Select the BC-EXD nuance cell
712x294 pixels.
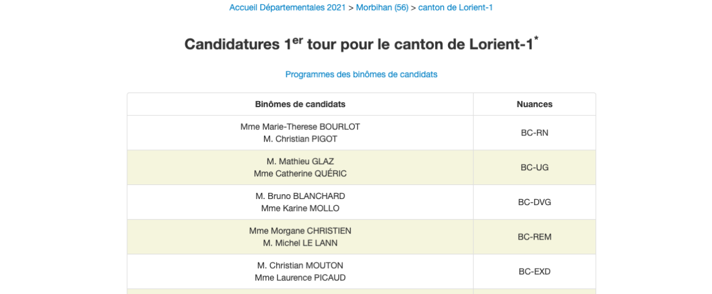click(x=534, y=271)
